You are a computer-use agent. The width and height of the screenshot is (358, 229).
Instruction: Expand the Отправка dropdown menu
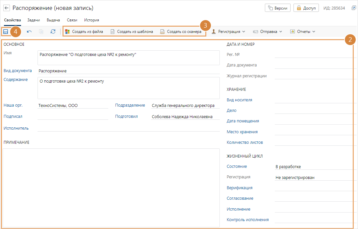(x=268, y=32)
